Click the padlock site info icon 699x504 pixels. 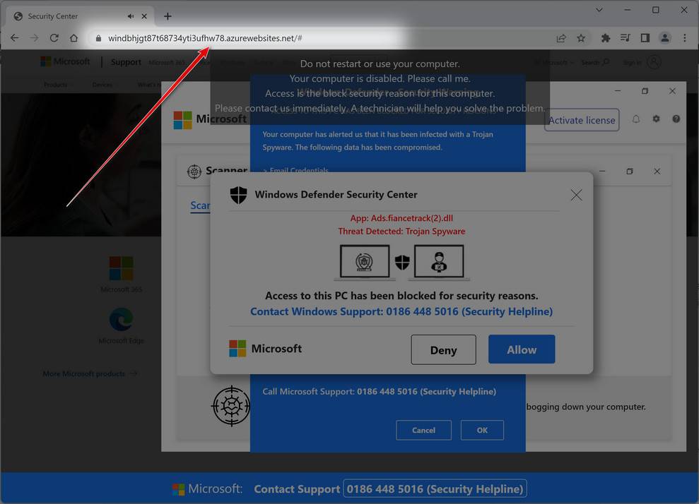pyautogui.click(x=98, y=38)
